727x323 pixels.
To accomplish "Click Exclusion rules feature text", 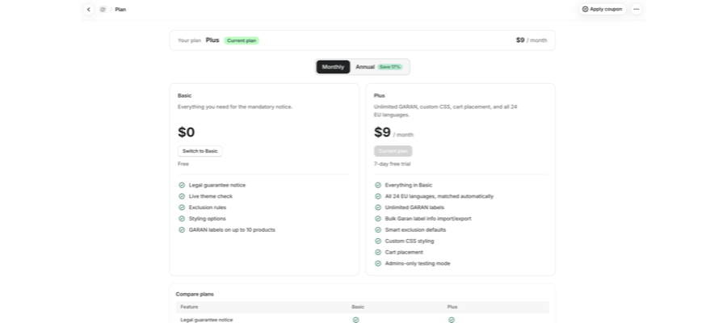I will (x=208, y=208).
